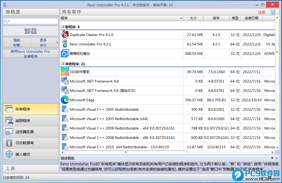Image resolution: width=282 pixels, height=183 pixels.
Task: Click the search magnifier icon
Action: [6, 21]
